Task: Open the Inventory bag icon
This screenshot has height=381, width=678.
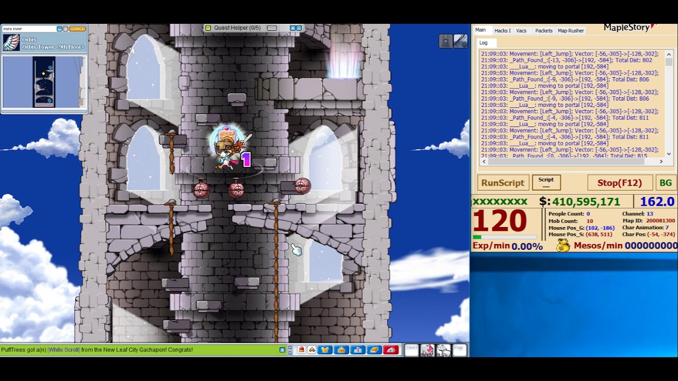Action: 341,350
